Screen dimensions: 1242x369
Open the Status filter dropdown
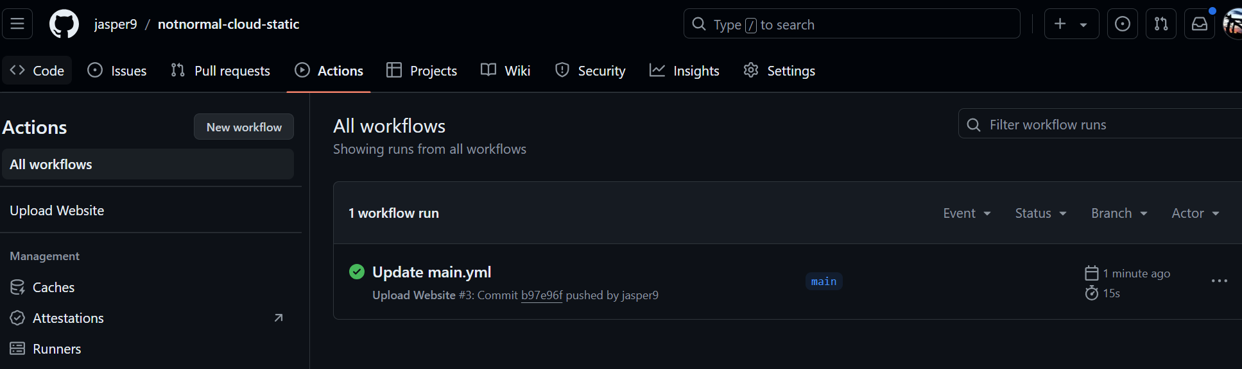tap(1040, 213)
